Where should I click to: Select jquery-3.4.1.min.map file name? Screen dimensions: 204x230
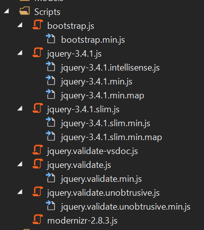tap(102, 96)
